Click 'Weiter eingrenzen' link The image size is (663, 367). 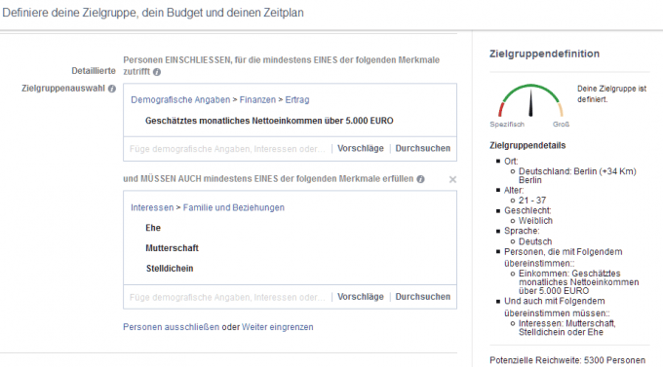click(x=277, y=327)
